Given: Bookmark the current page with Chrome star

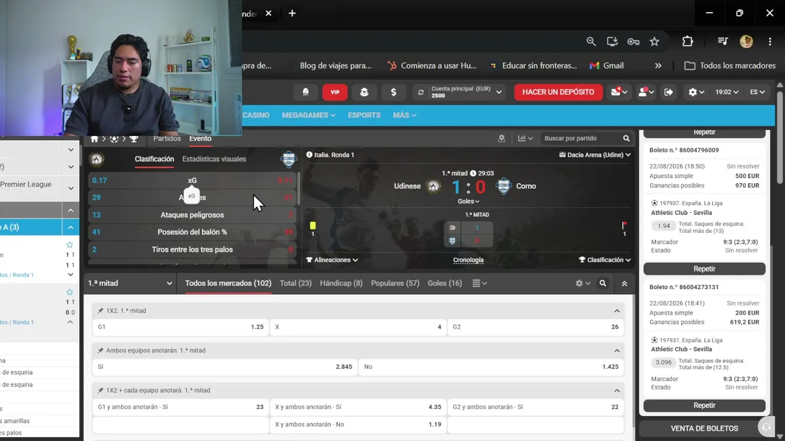Looking at the screenshot, I should pos(654,41).
